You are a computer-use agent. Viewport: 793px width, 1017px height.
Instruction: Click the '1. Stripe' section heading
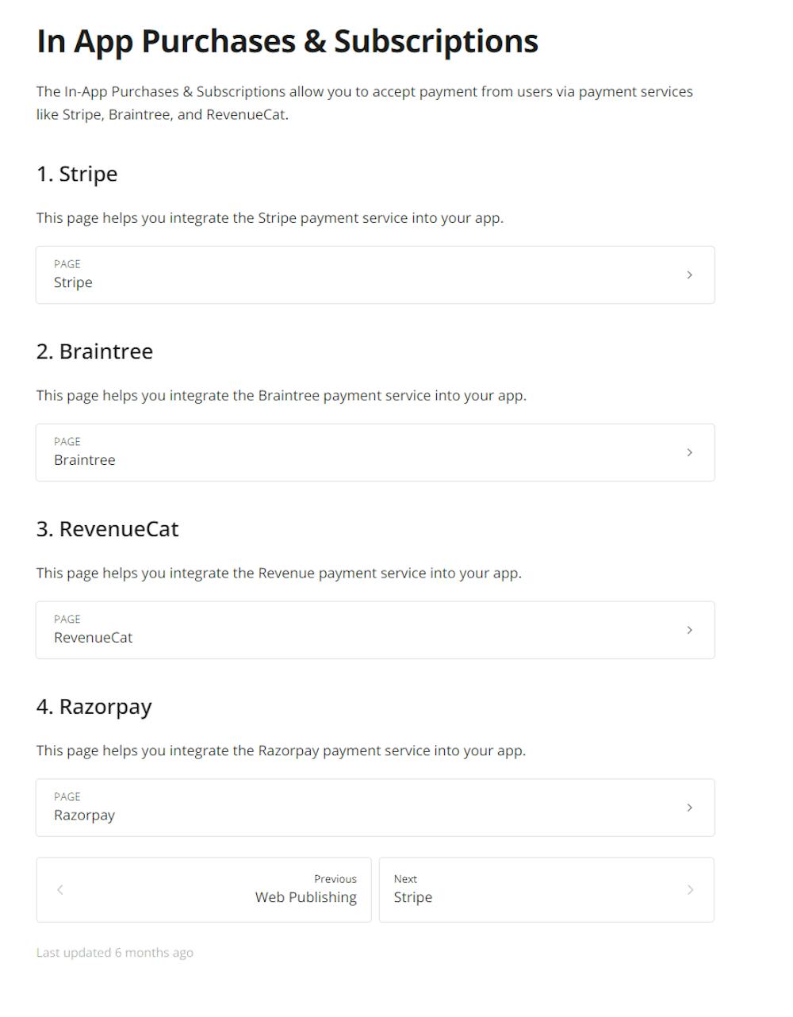click(x=77, y=174)
